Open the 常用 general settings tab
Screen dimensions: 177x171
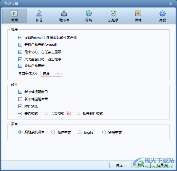[14, 16]
